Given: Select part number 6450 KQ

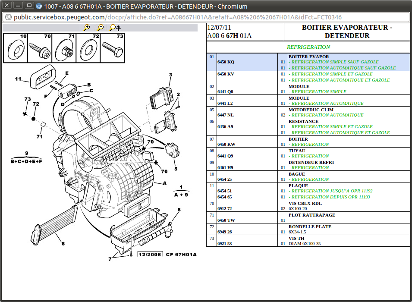Looking at the screenshot, I should 226,62.
